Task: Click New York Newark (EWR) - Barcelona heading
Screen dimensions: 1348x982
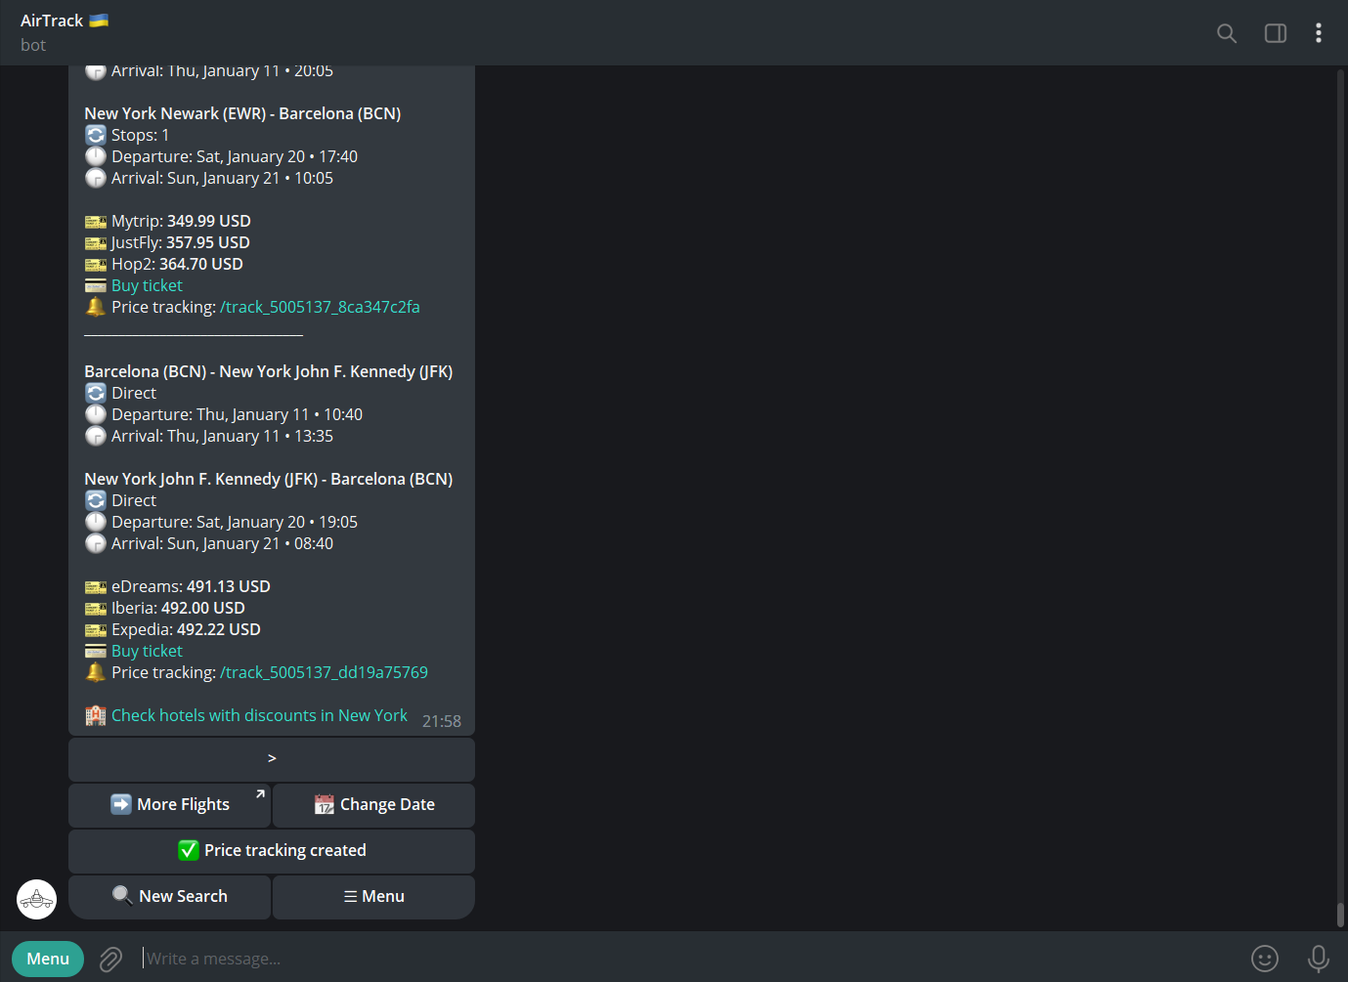Action: click(x=242, y=113)
